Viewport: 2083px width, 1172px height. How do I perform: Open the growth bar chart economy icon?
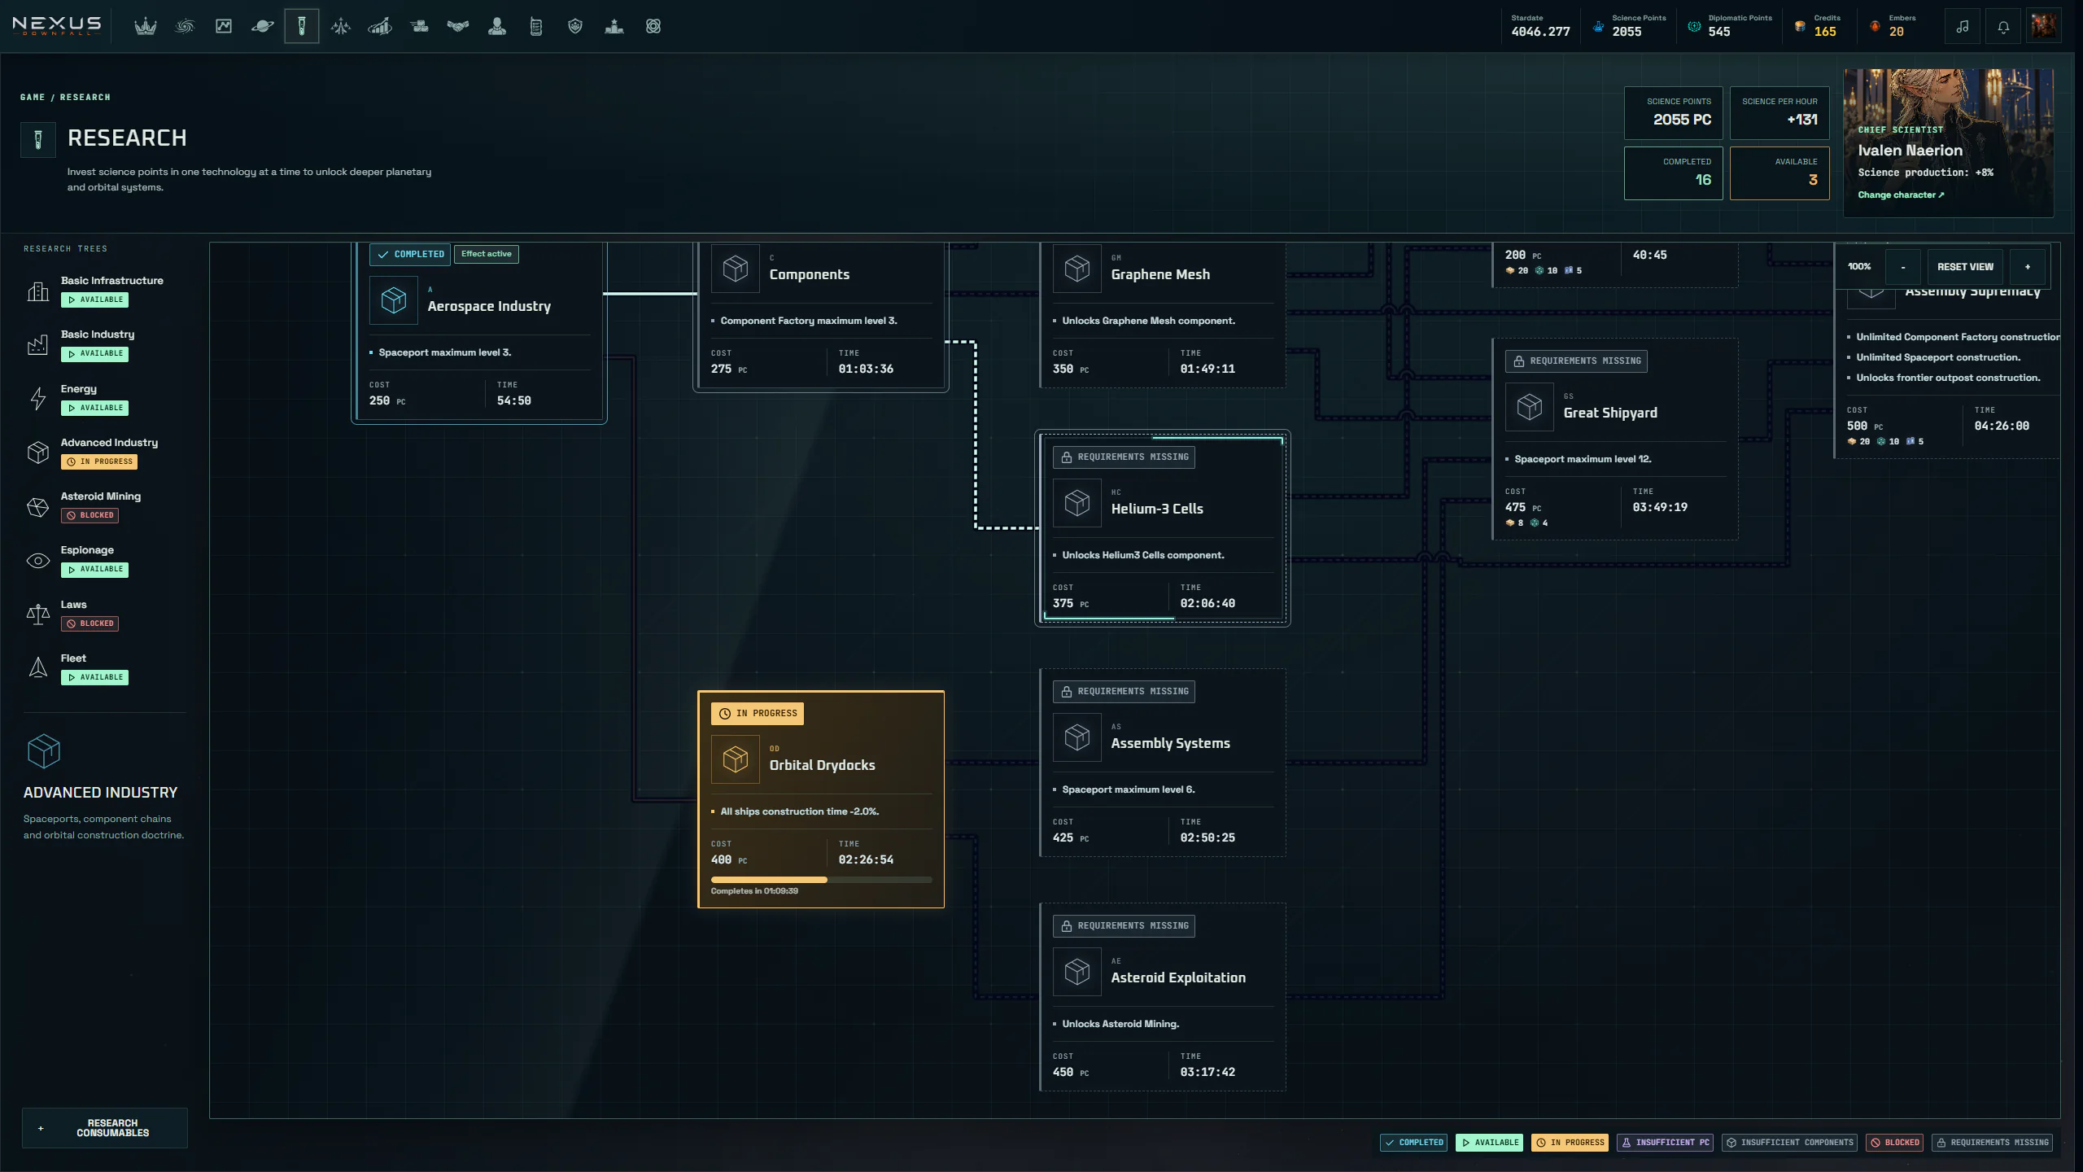point(380,27)
